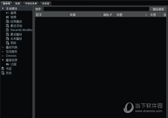Click the 书签 bookmark icon
The image size is (168, 118).
pos(3,69)
